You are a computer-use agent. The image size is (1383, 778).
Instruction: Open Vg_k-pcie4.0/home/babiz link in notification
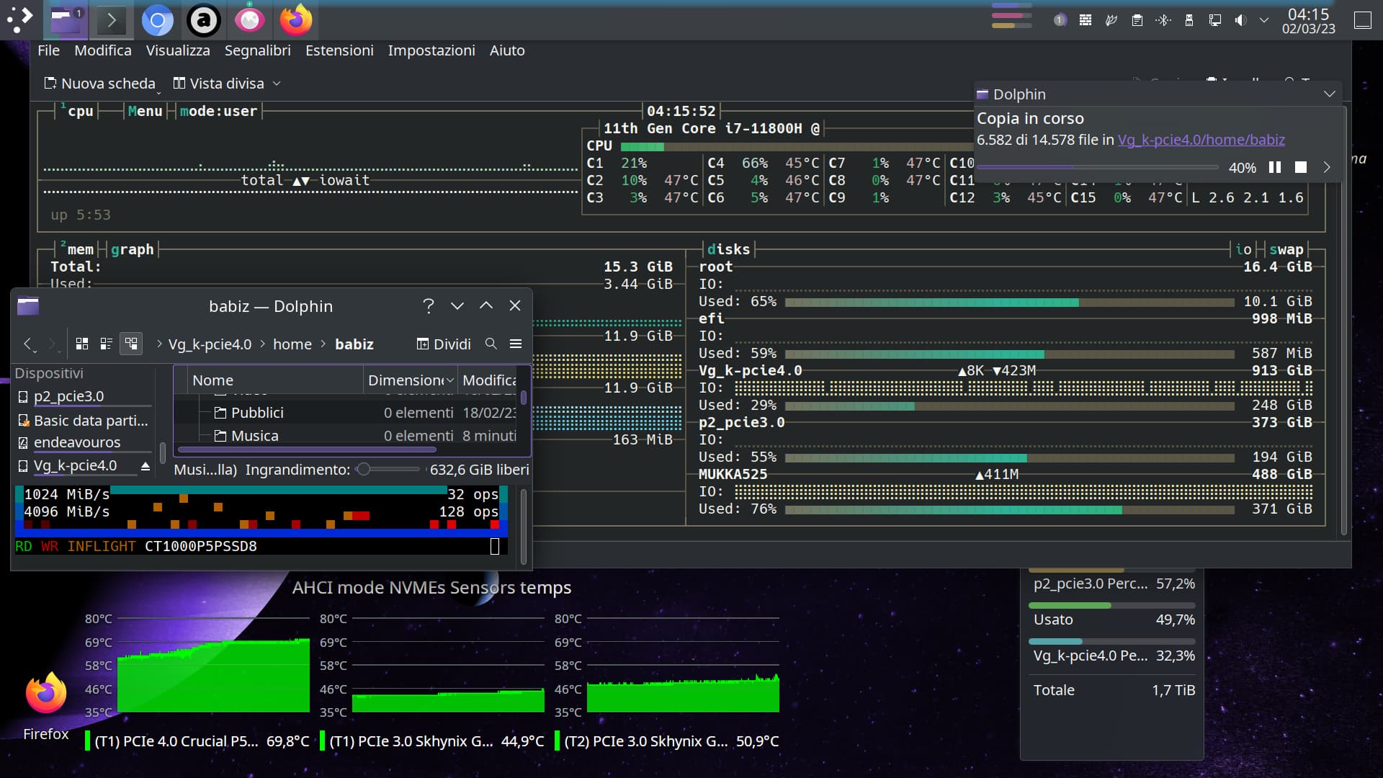click(x=1201, y=140)
